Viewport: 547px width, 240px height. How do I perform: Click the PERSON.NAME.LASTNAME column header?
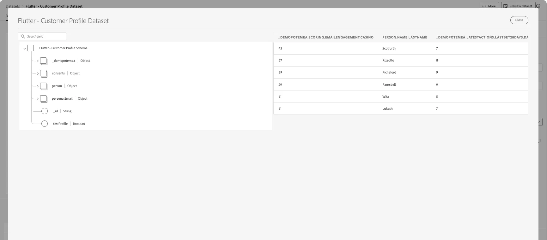click(404, 37)
